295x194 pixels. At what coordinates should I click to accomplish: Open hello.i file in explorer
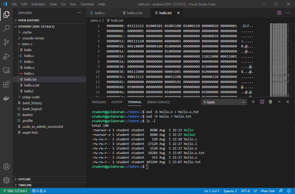[50, 62]
